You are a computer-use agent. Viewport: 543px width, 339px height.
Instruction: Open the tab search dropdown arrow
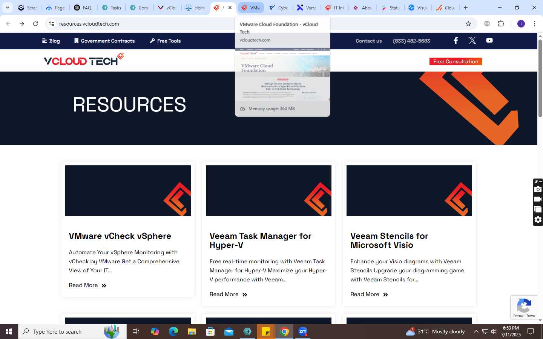click(x=7, y=8)
